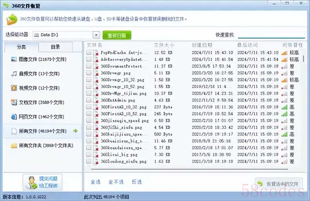Select the 360EntAdmin.png file name

(x=118, y=100)
